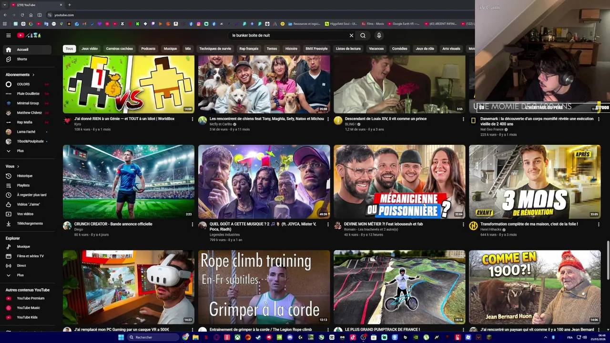Open options menu for Descendant de Louis XIV video

point(463,119)
